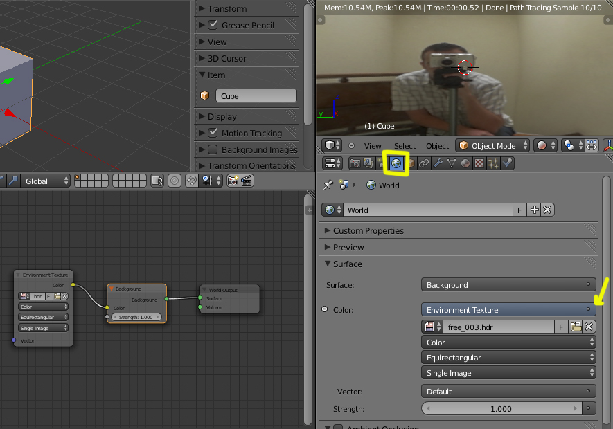Open the Properties editor type selector
613x429 pixels.
coord(332,163)
